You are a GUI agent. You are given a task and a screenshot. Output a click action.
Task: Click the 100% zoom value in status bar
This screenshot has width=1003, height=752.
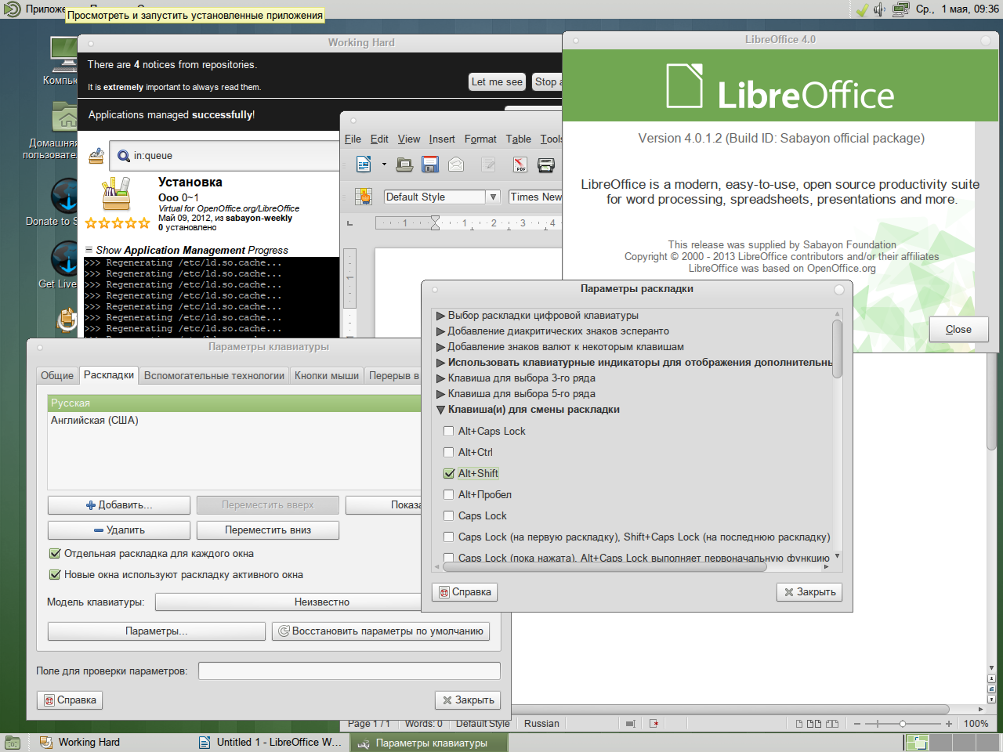click(976, 724)
